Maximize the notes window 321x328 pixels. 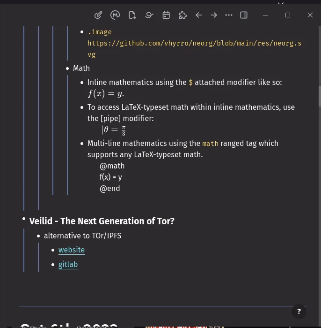(x=288, y=15)
